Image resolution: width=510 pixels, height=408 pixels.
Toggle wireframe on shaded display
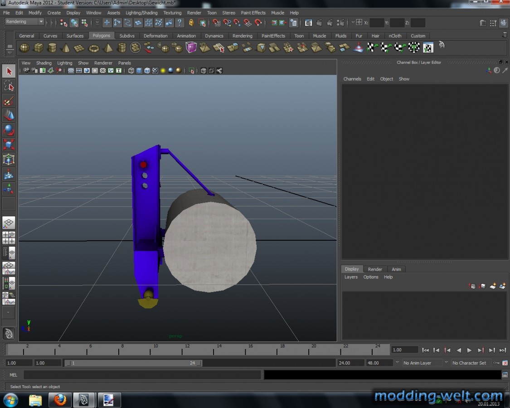pyautogui.click(x=147, y=71)
